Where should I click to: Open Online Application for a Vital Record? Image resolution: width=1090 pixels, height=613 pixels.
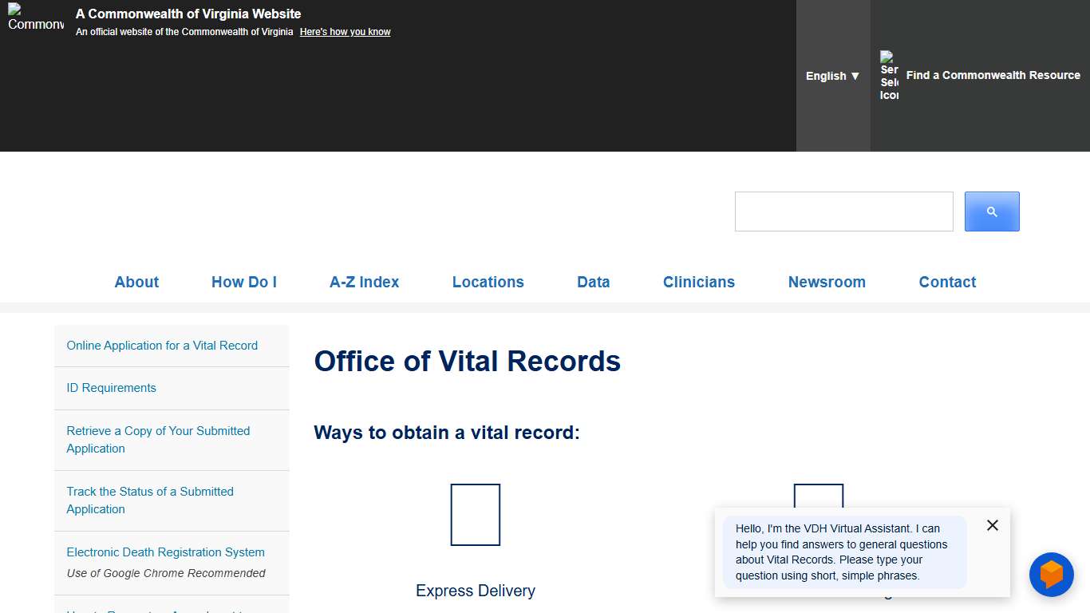[x=162, y=345]
